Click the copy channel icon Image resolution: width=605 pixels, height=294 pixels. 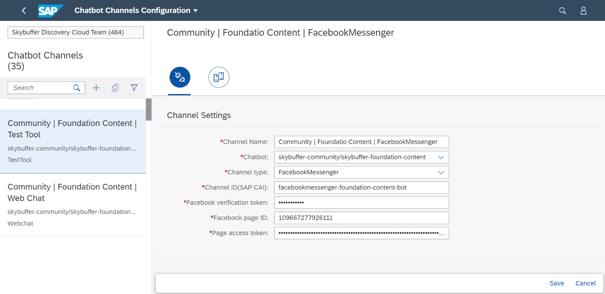click(x=115, y=88)
